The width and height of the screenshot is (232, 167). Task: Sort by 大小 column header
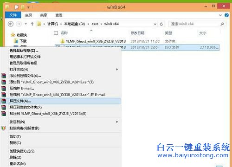coord(202,33)
